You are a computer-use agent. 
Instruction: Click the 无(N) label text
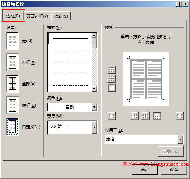[x=27, y=41]
